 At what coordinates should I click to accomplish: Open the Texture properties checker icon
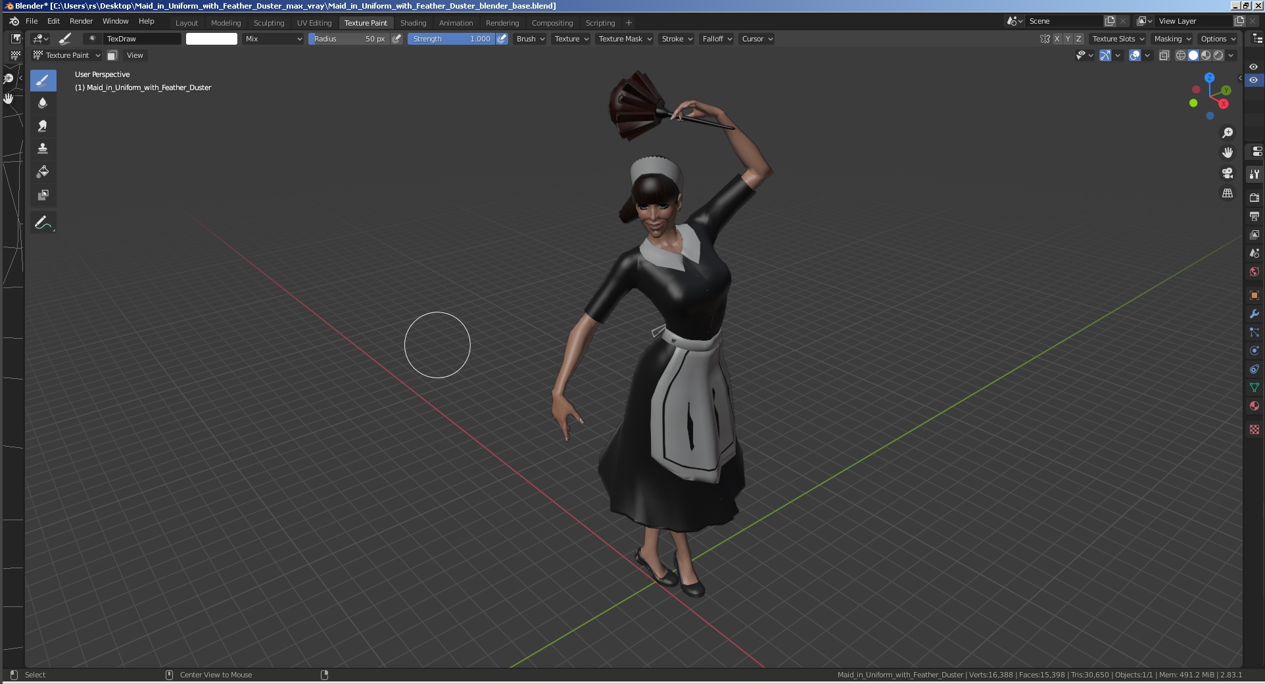pyautogui.click(x=1254, y=429)
